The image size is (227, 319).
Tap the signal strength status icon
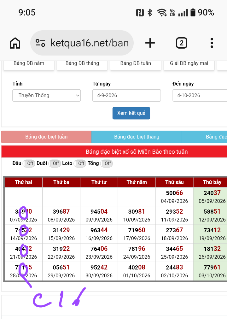click(183, 13)
